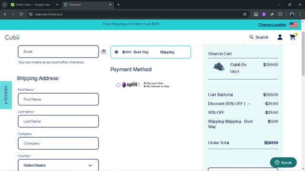Click the Cart Subtotal label
Screen dimensions: 305x171
pos(220,95)
